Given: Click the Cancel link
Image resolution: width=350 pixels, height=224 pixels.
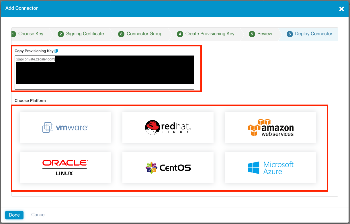Looking at the screenshot, I should [38, 215].
